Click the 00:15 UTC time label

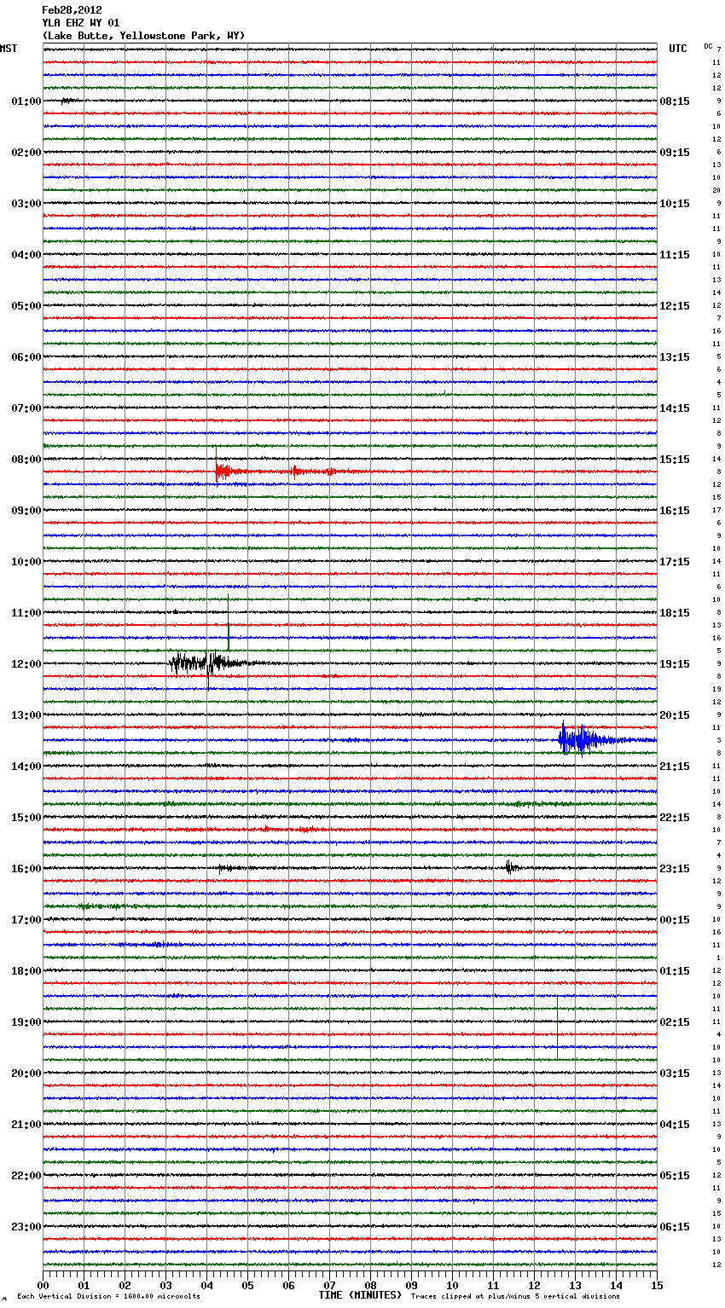[x=675, y=920]
